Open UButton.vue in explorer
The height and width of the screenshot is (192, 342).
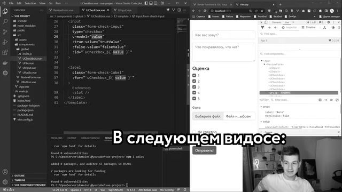click(x=28, y=82)
